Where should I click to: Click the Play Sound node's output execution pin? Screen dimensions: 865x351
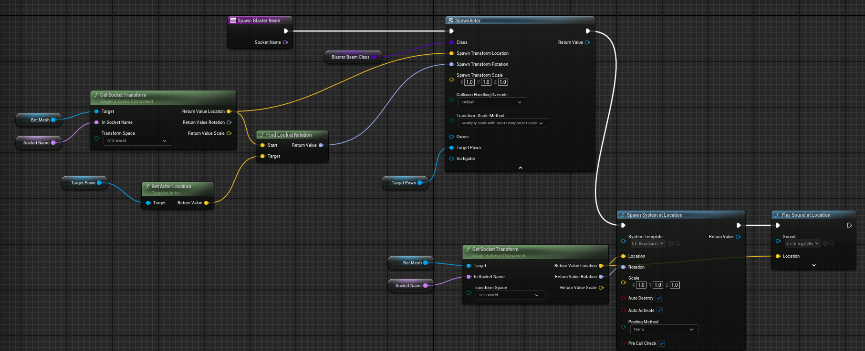pyautogui.click(x=849, y=225)
